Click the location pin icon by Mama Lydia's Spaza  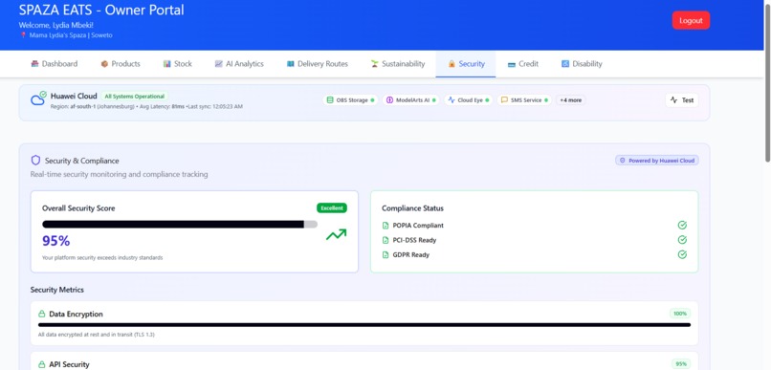pos(23,35)
